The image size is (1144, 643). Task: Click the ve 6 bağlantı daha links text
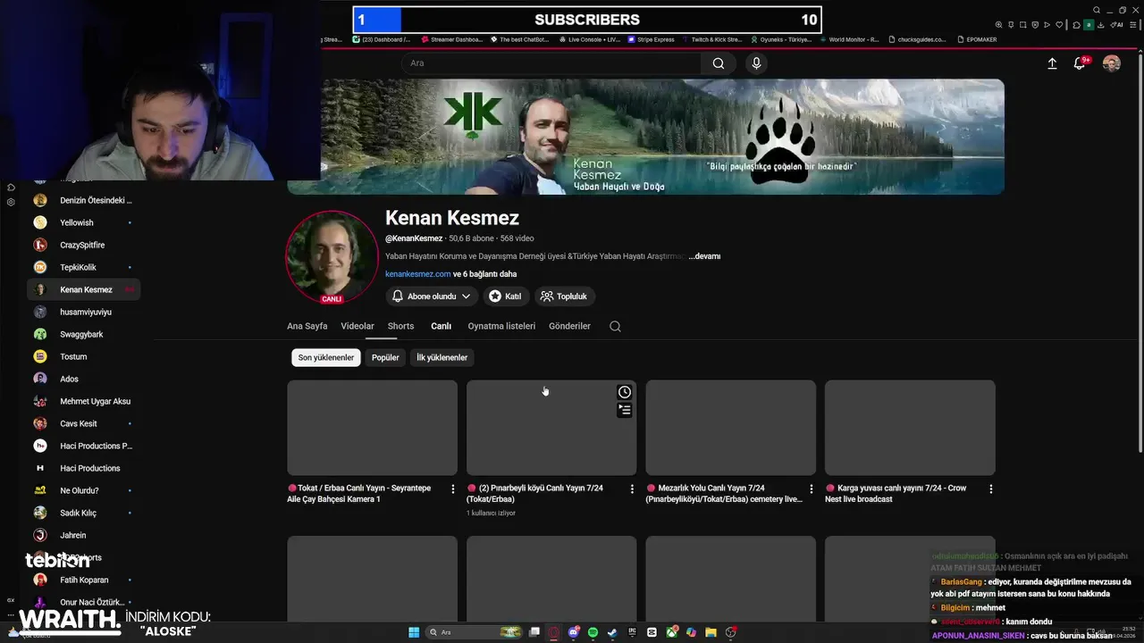click(x=485, y=274)
